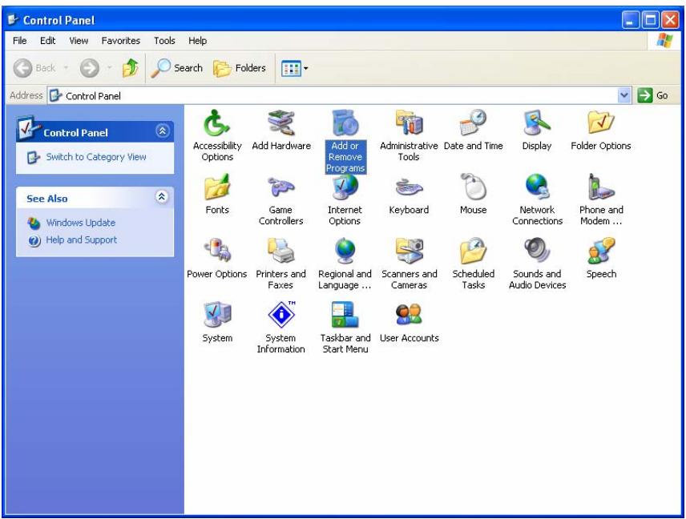Click the Search toolbar button
Screen dimensions: 686x519
[x=177, y=68]
